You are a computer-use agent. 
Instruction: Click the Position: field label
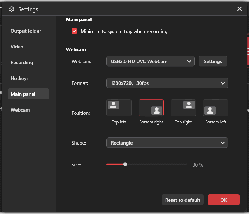tap(81, 113)
